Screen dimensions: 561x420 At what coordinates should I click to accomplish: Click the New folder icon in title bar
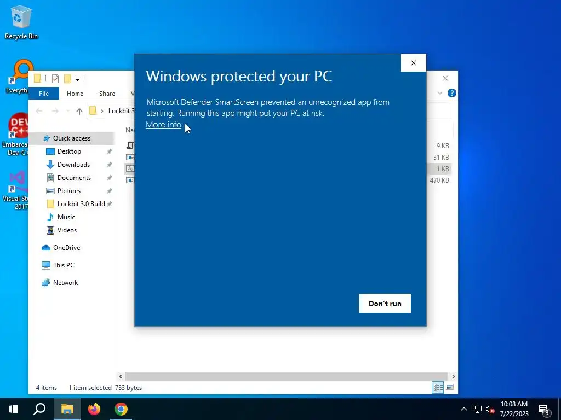pos(67,79)
